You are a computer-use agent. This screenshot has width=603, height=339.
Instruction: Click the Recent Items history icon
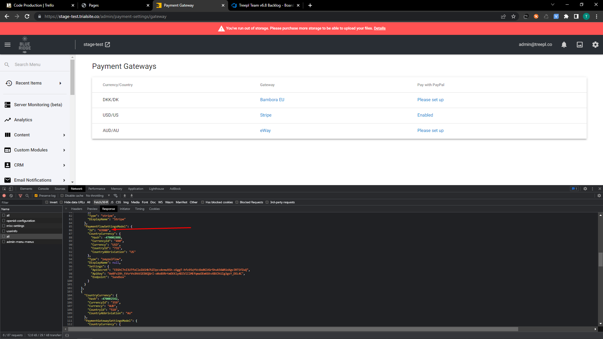coord(9,83)
